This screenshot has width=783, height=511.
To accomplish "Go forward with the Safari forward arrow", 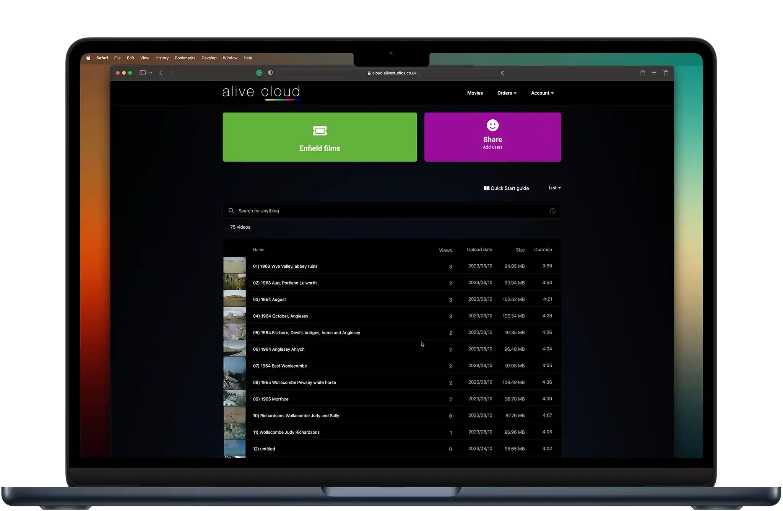I will pyautogui.click(x=171, y=73).
